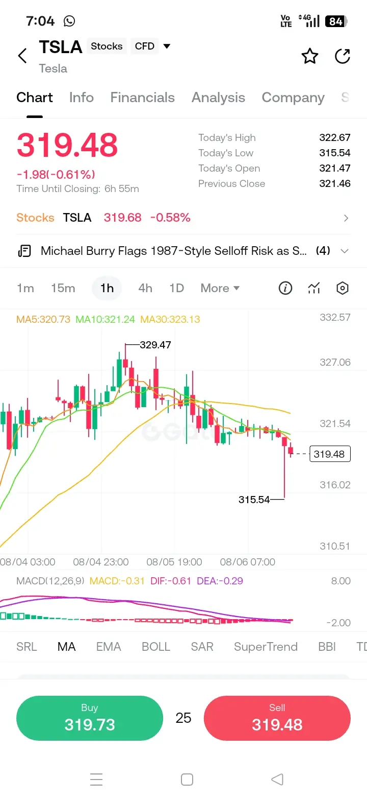The width and height of the screenshot is (367, 802).
Task: Tap the news document icon
Action: [24, 251]
